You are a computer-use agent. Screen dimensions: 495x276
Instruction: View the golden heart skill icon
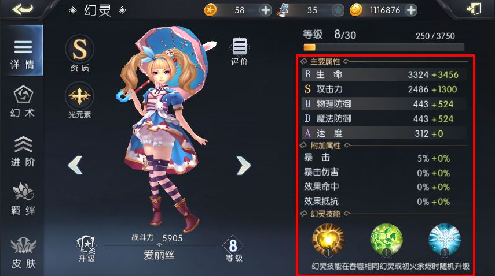[328, 240]
